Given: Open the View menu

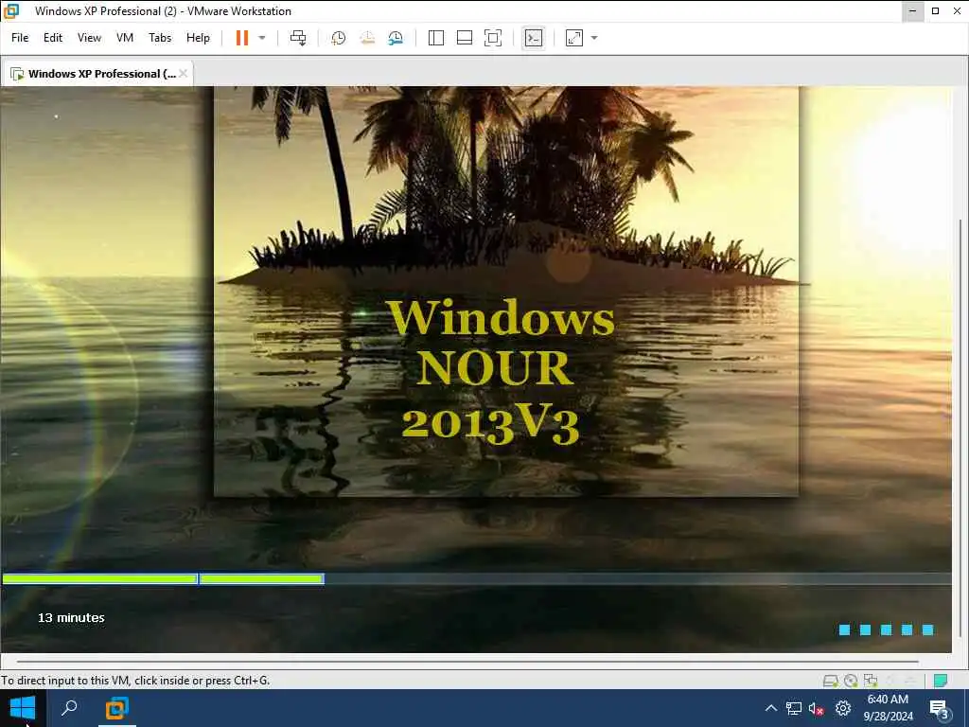Looking at the screenshot, I should [89, 38].
